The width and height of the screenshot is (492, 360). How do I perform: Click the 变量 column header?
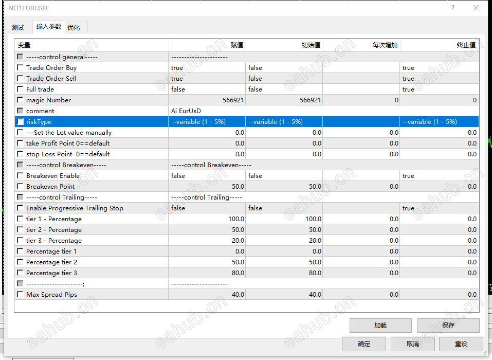pos(92,45)
